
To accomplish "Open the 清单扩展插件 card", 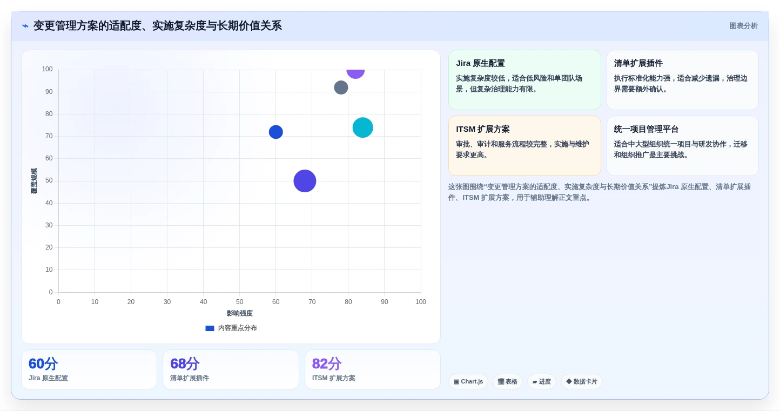I will coord(683,80).
